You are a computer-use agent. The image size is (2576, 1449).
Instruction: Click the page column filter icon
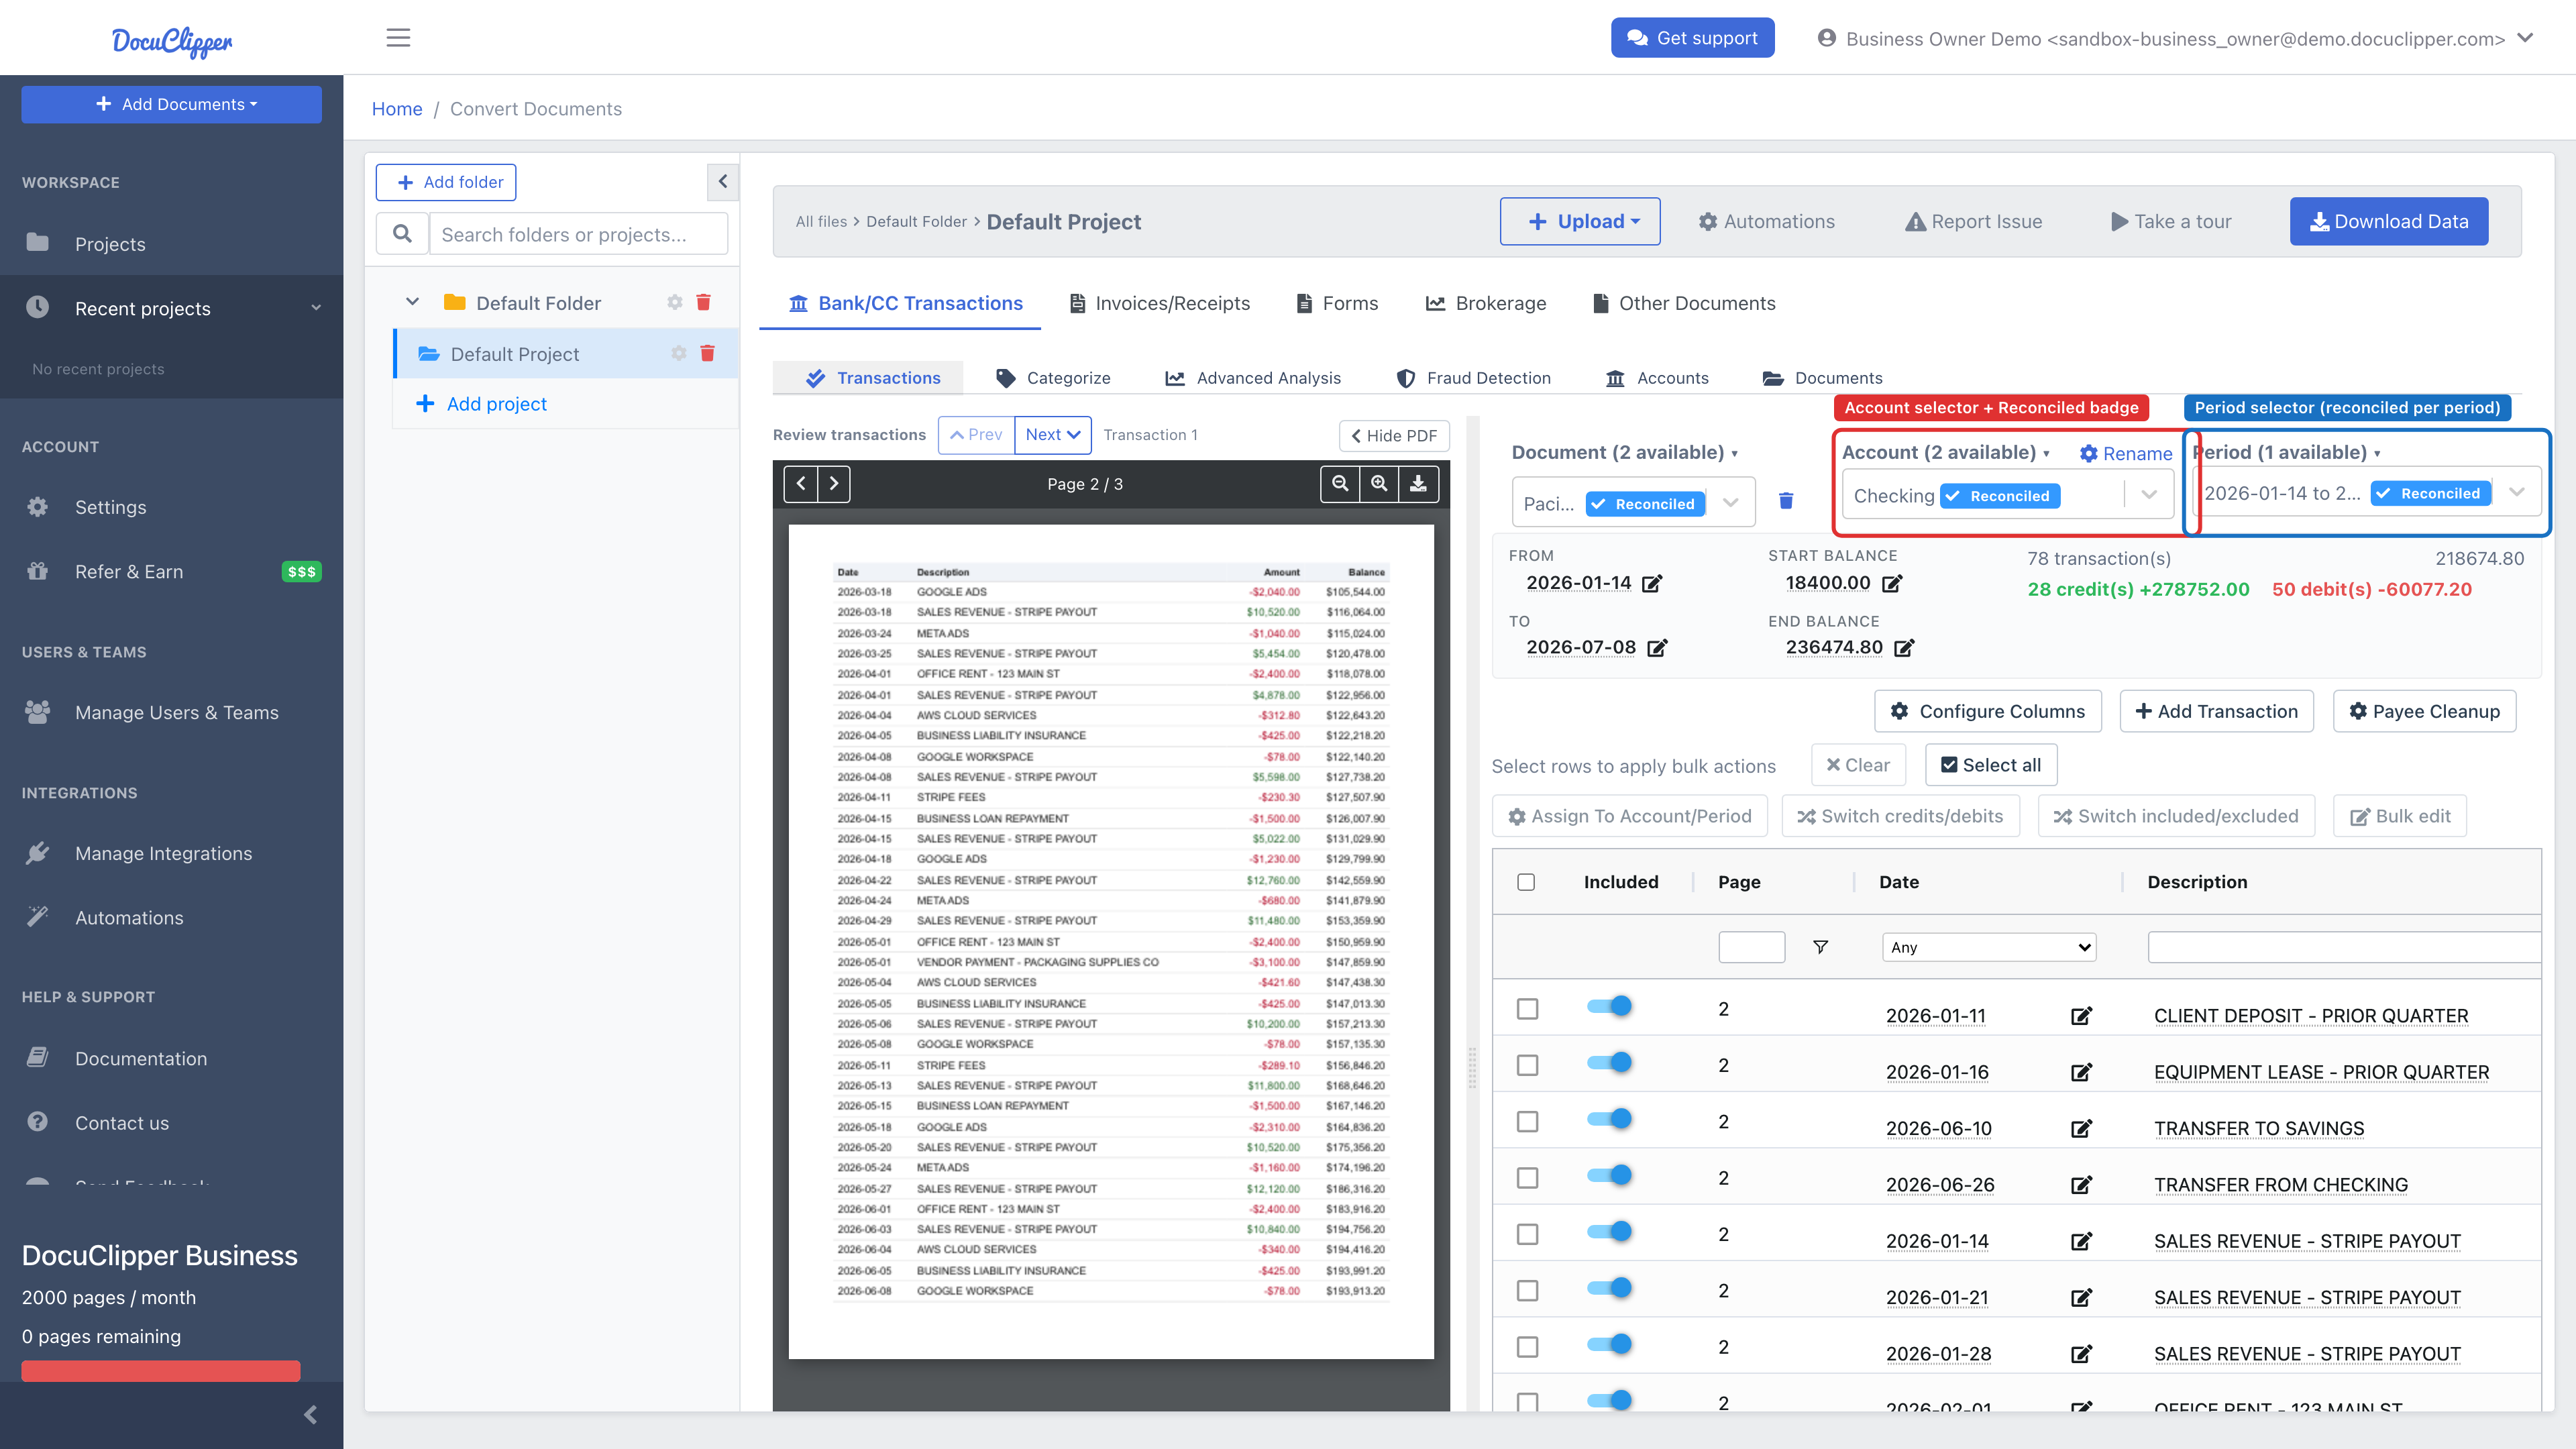point(1821,947)
